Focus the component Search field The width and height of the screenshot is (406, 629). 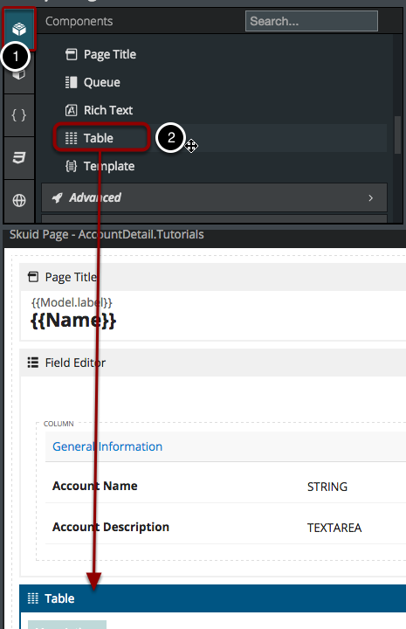click(312, 21)
